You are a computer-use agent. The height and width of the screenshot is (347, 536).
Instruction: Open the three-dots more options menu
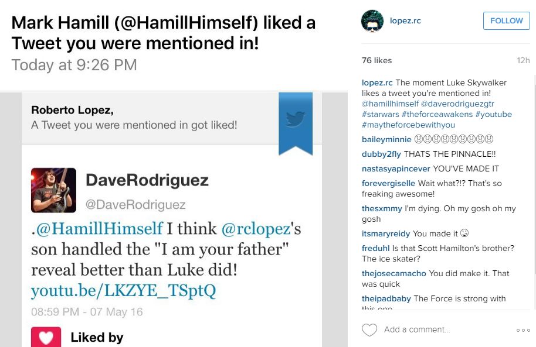click(523, 331)
